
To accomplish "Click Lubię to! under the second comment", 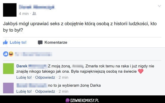I will point(24,91).
